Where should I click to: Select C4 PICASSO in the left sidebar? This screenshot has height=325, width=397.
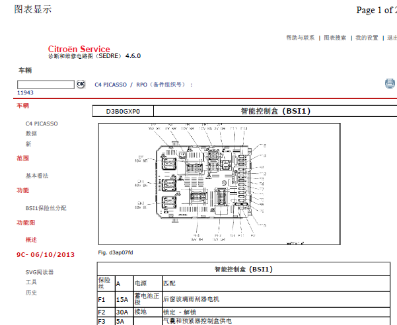[x=42, y=124]
